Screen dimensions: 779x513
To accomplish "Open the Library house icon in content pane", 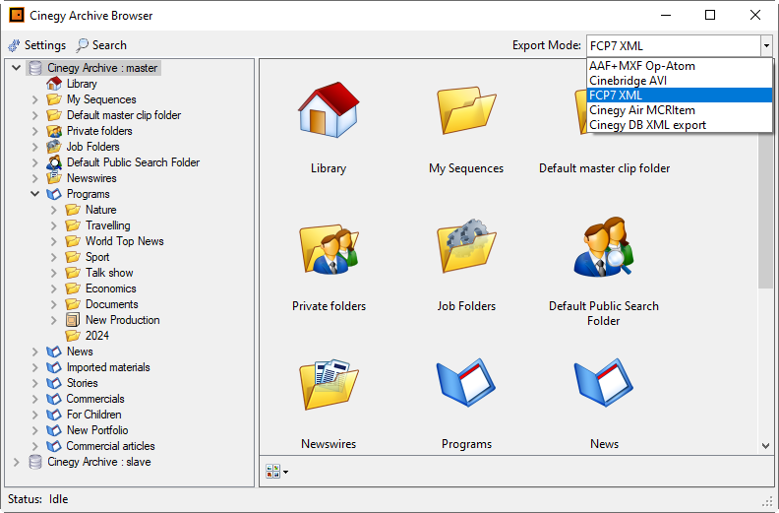I will 329,110.
